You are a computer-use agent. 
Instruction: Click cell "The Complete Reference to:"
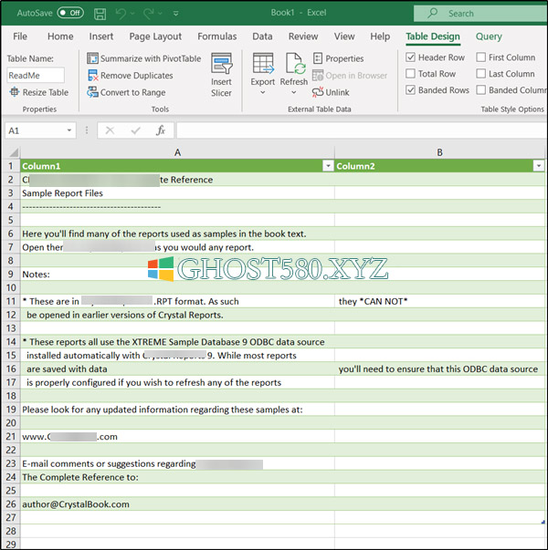pyautogui.click(x=177, y=477)
